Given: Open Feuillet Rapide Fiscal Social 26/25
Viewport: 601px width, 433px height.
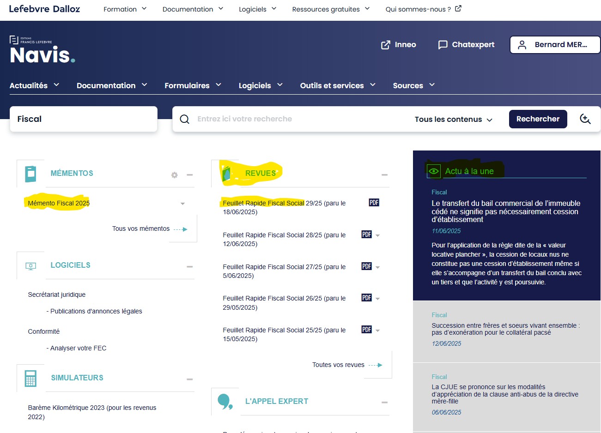Looking at the screenshot, I should coord(284,303).
